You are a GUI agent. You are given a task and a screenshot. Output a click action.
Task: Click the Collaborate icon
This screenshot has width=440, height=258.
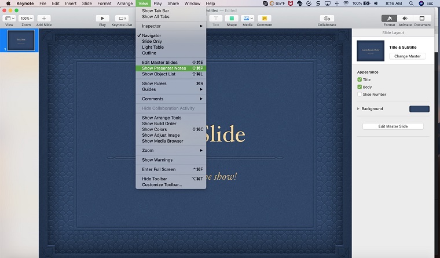click(327, 19)
